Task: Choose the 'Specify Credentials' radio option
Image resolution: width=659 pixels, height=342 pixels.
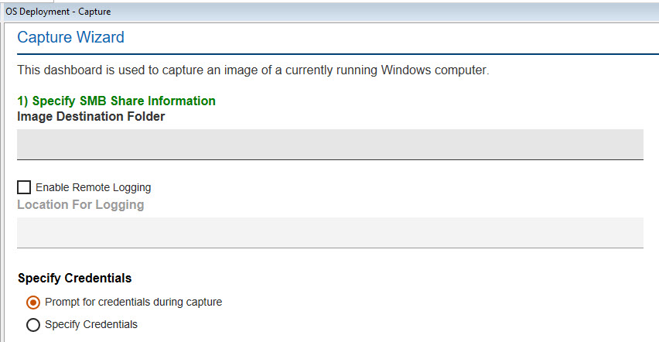Action: [33, 325]
